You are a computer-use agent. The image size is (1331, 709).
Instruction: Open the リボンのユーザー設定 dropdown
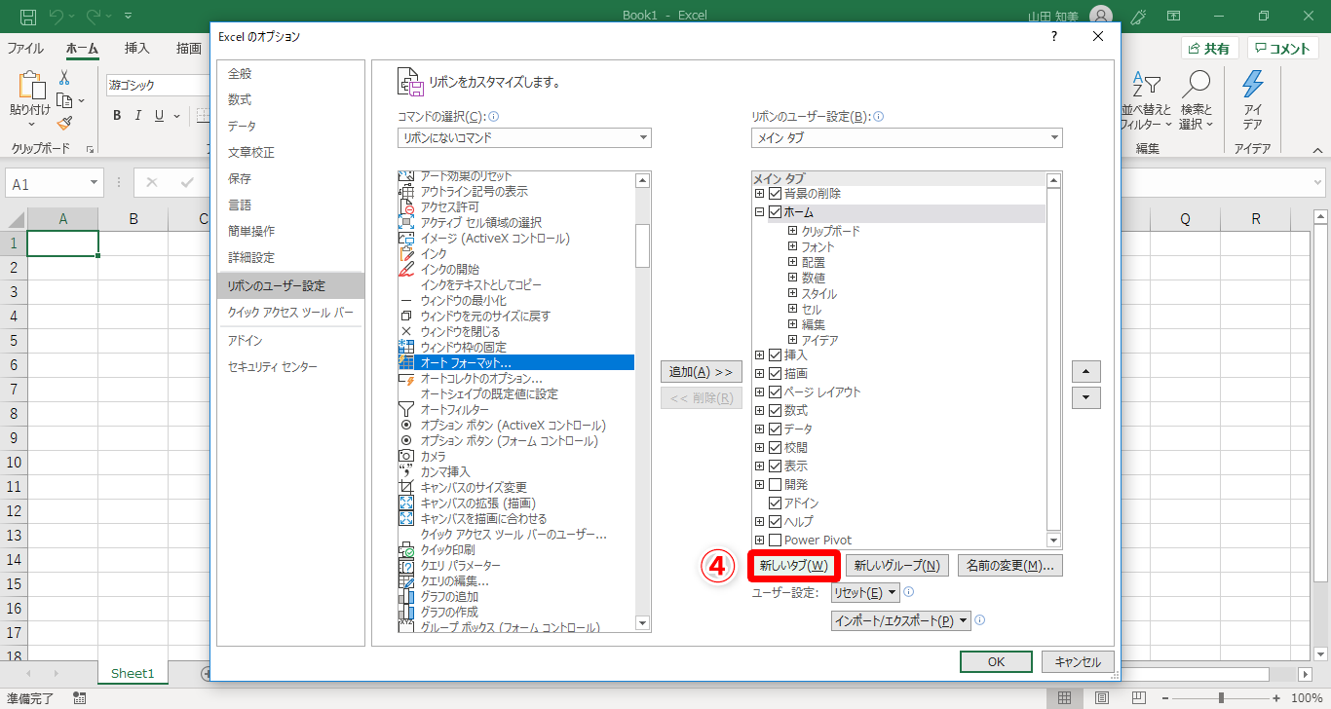pos(906,138)
